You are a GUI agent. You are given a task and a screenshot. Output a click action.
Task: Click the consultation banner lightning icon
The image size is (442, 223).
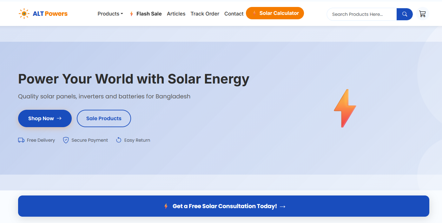click(x=166, y=206)
